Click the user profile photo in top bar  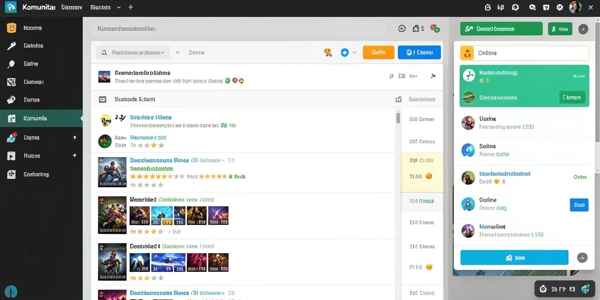pyautogui.click(x=575, y=7)
